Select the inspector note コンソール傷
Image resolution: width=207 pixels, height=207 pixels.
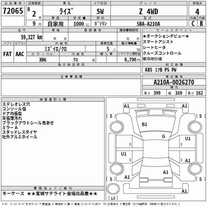(x=14, y=109)
